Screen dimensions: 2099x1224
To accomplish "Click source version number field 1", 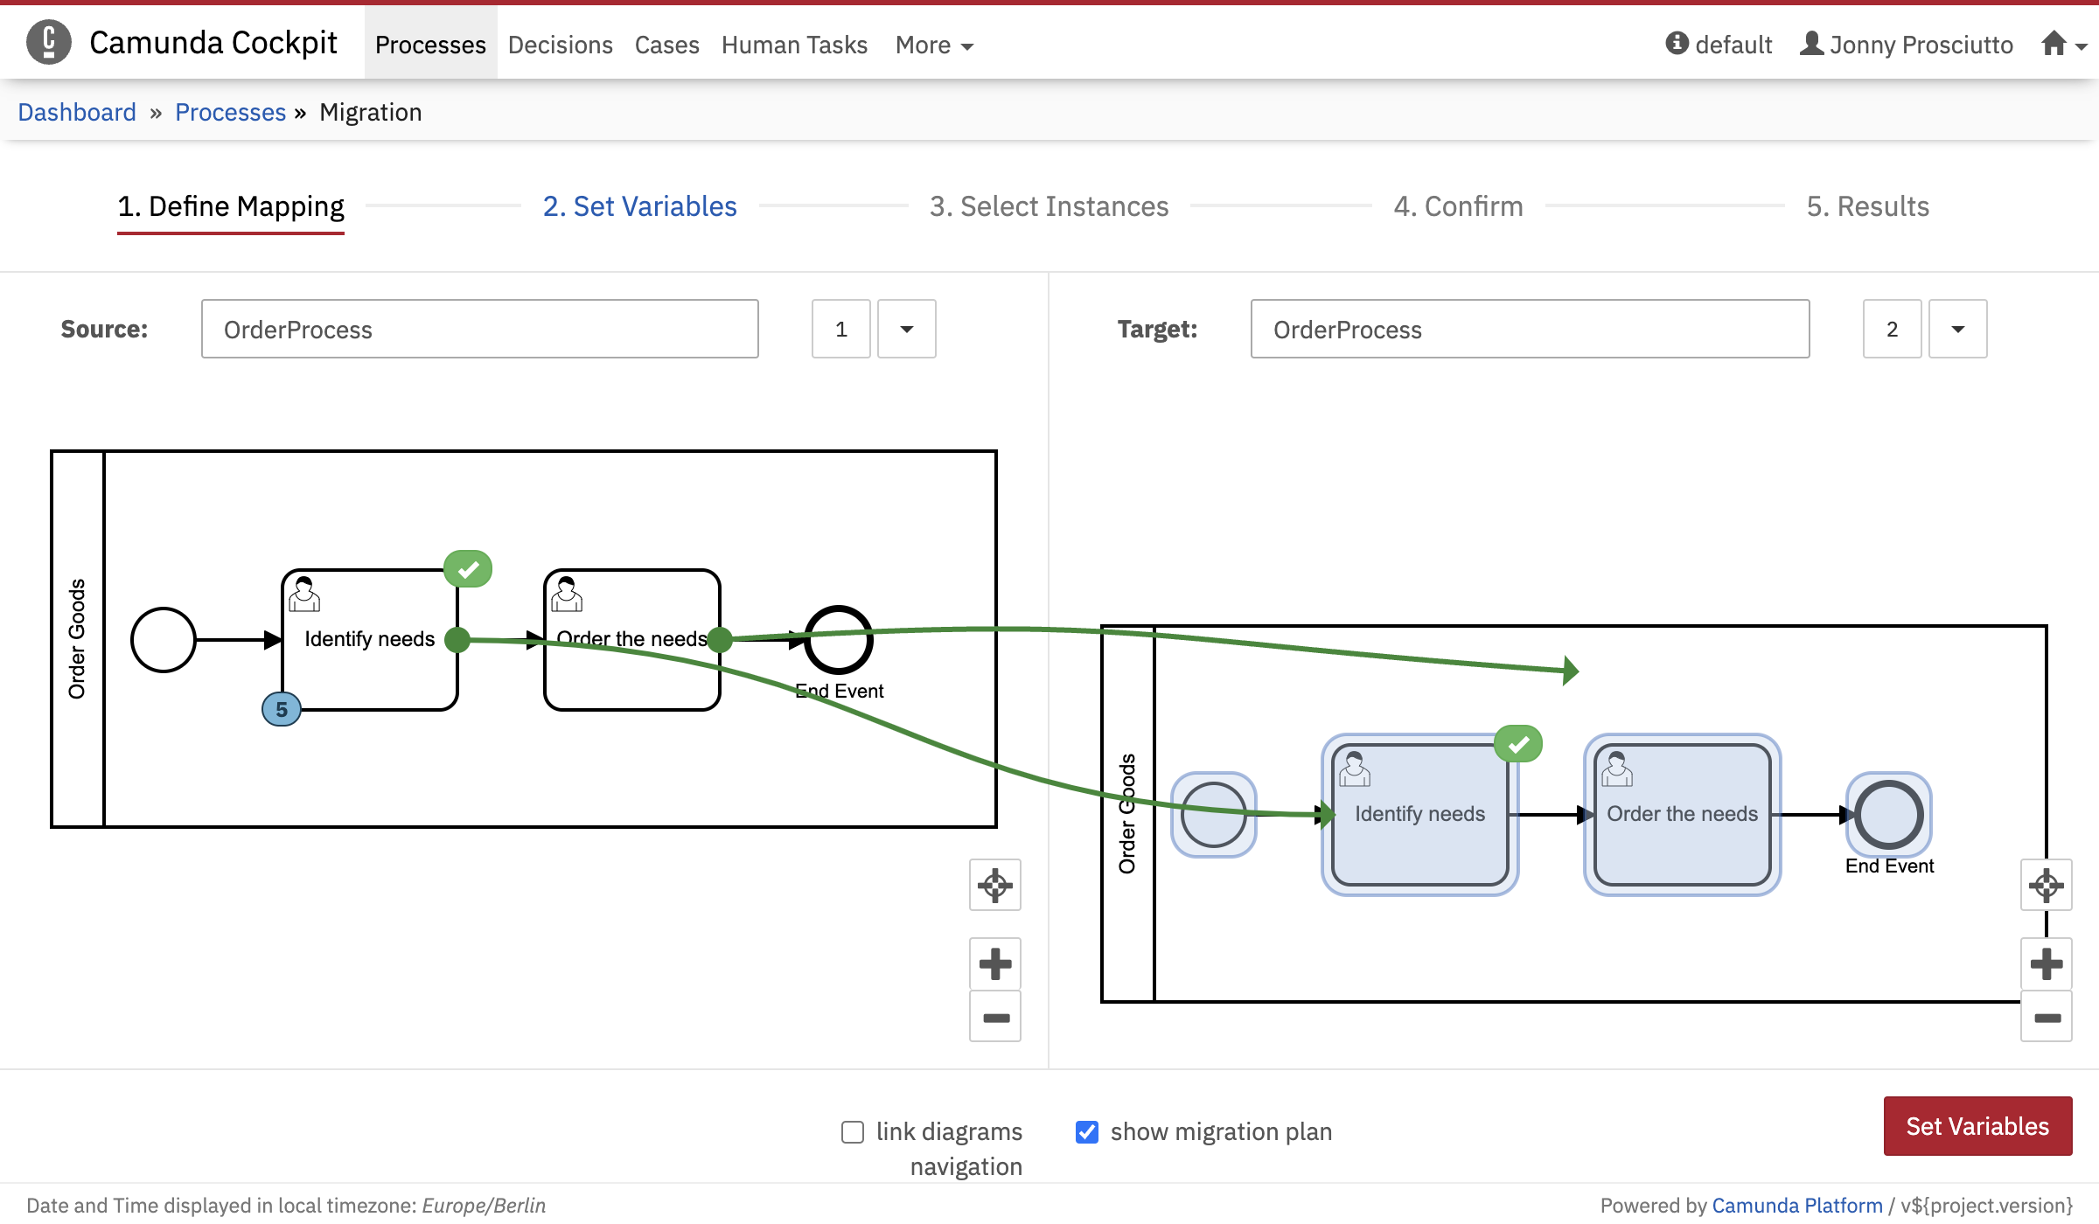I will pos(841,329).
